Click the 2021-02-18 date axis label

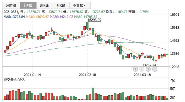pos(87,75)
